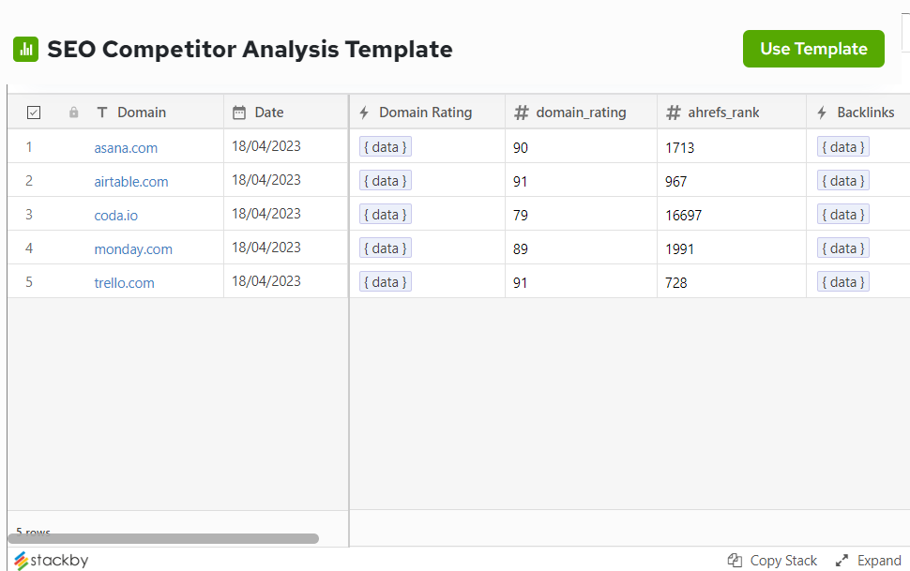Screen dimensions: 910x571
Task: Click Backlinks data chip in trello.com row
Action: pyautogui.click(x=843, y=281)
